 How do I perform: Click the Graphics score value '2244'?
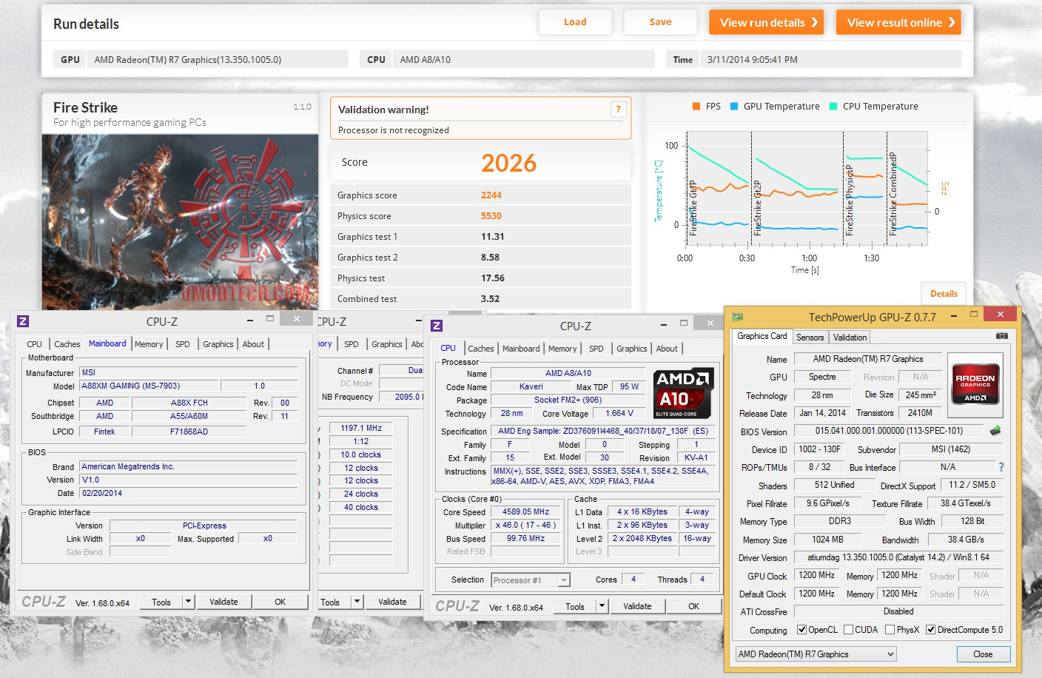(491, 195)
